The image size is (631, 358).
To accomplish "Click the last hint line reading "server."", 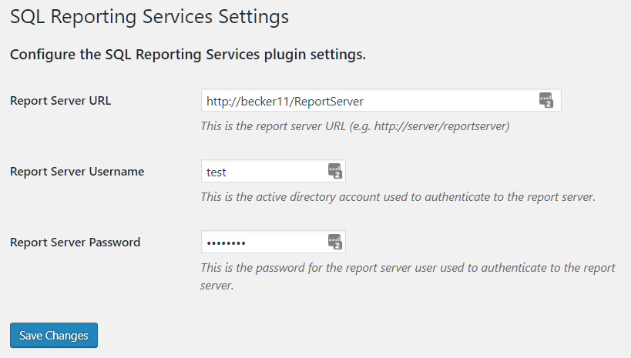I will pos(216,286).
